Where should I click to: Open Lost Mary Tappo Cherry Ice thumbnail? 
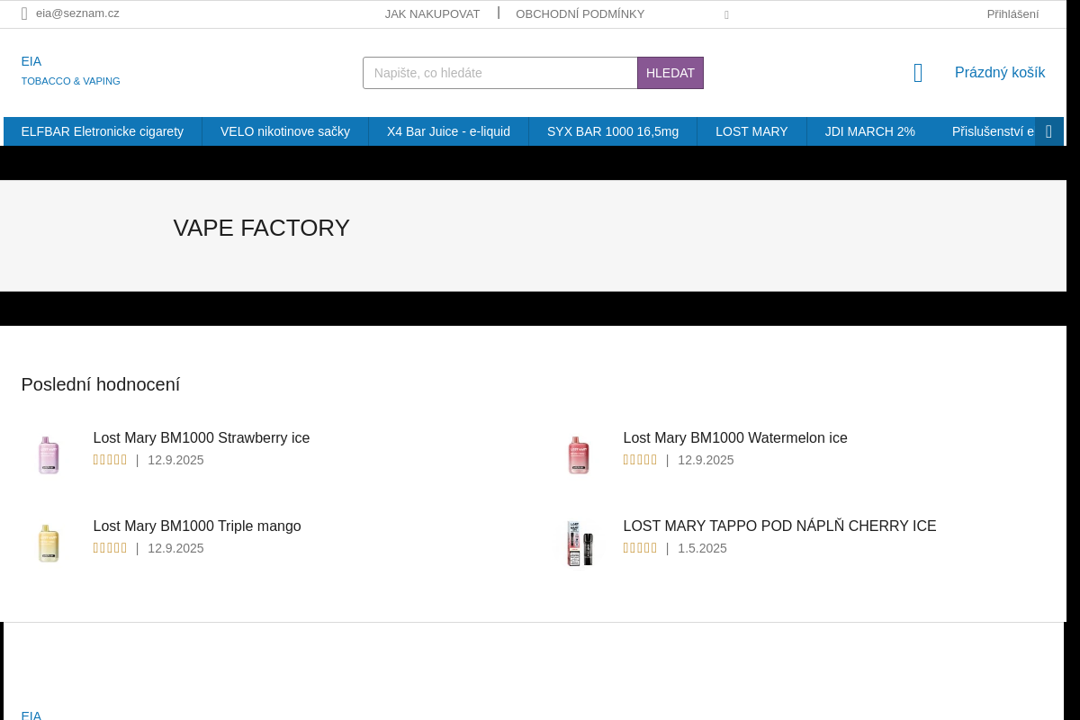(579, 544)
